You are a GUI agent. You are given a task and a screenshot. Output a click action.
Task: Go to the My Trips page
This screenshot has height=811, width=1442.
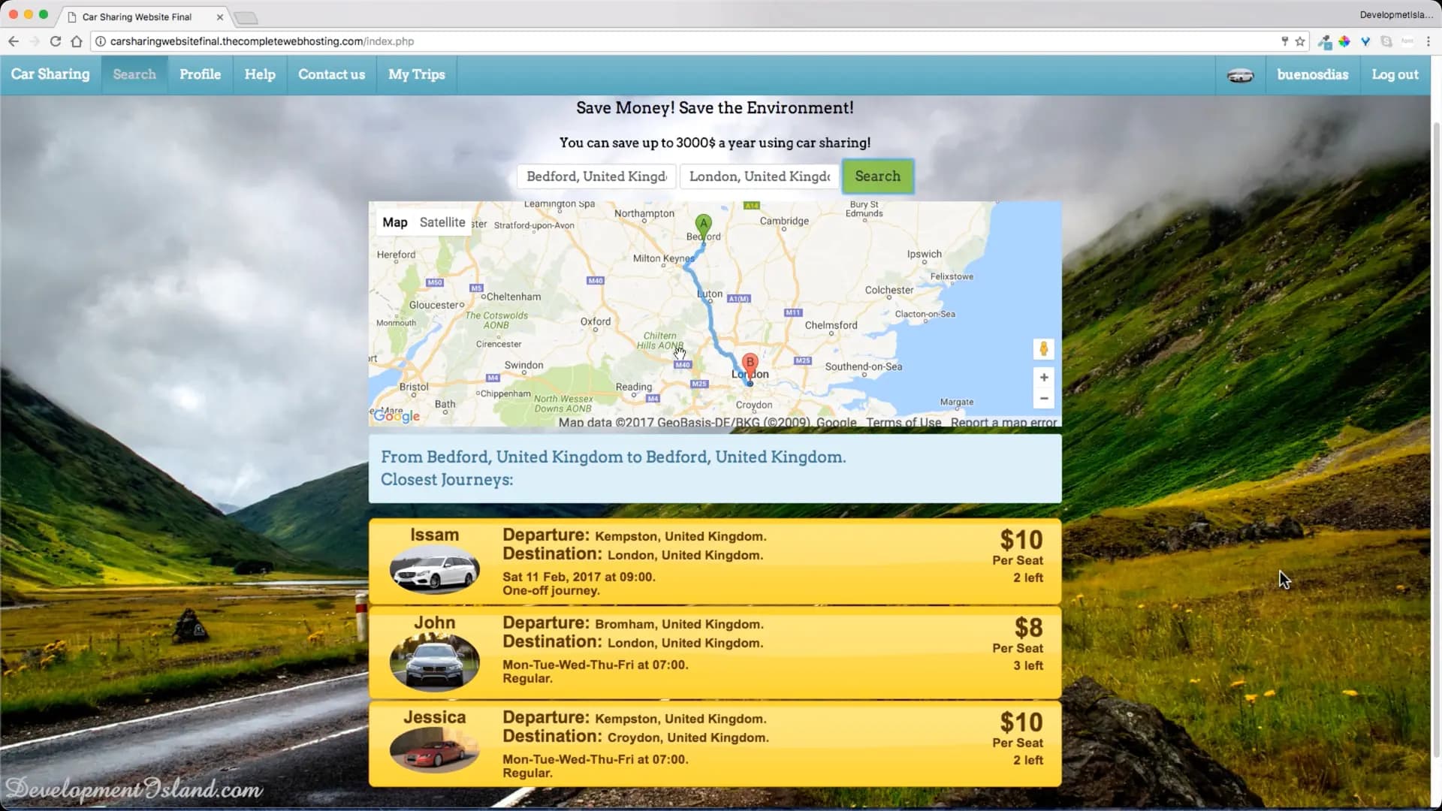click(416, 74)
